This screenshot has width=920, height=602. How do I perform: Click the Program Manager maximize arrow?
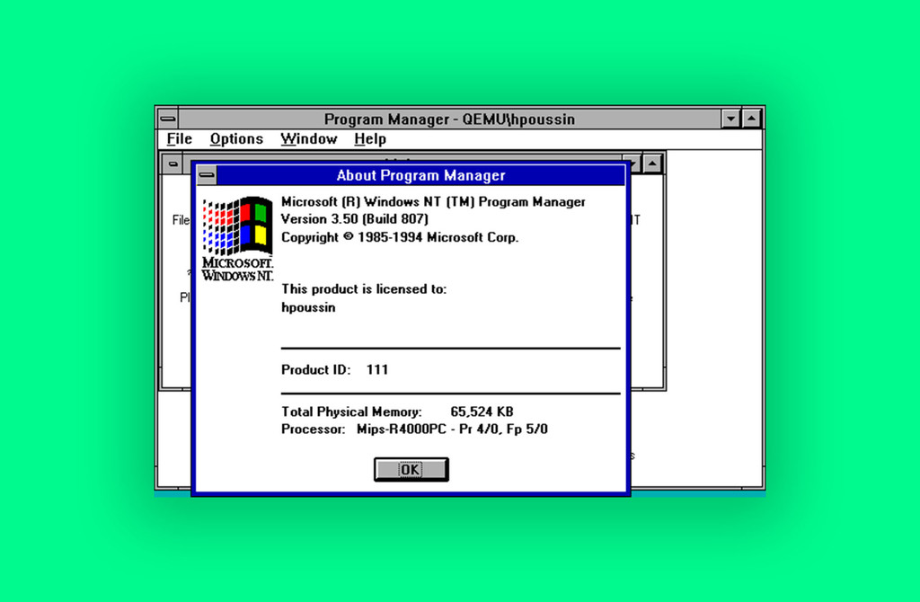click(x=752, y=120)
